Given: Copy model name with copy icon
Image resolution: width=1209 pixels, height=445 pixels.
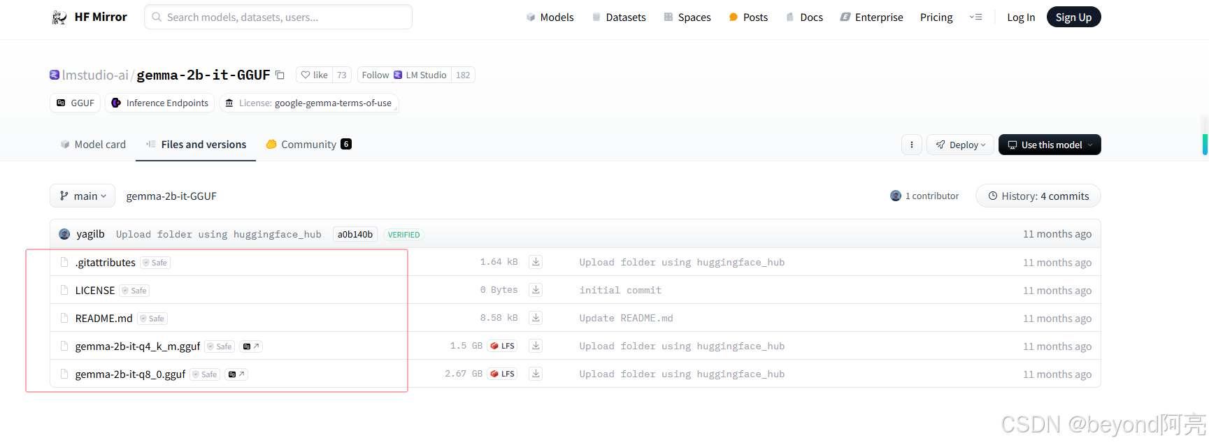Looking at the screenshot, I should (x=280, y=75).
